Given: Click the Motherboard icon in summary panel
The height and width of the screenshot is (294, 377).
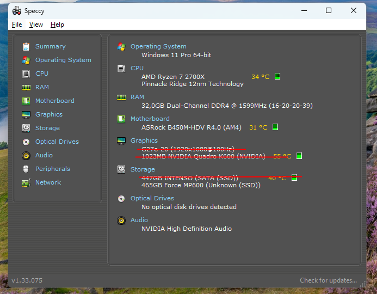Looking at the screenshot, I should 121,119.
